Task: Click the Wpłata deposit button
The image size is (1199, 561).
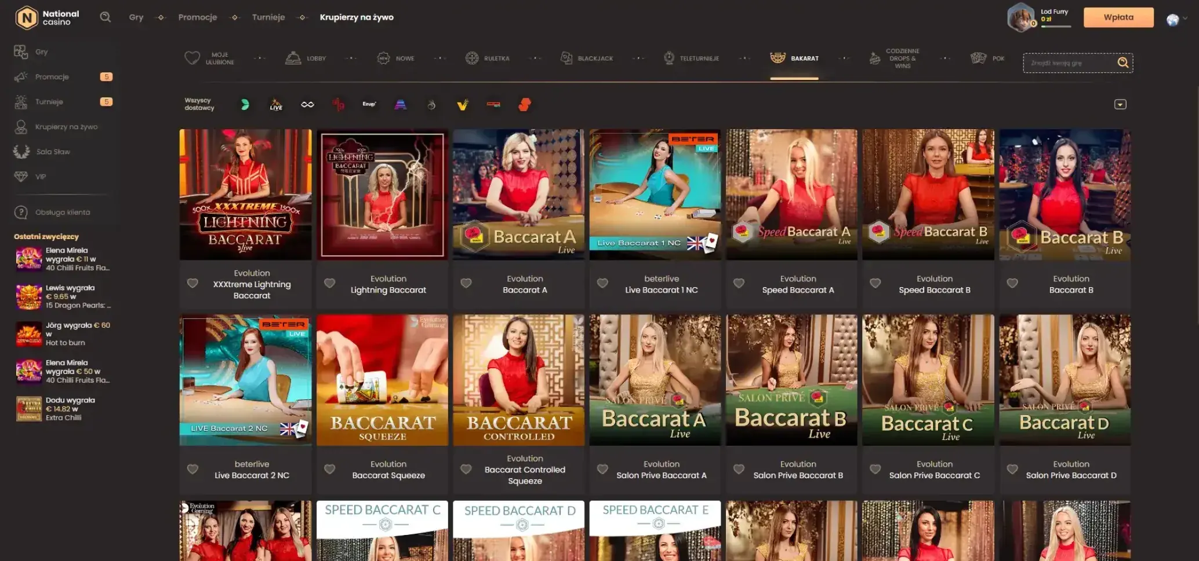Action: click(x=1118, y=17)
